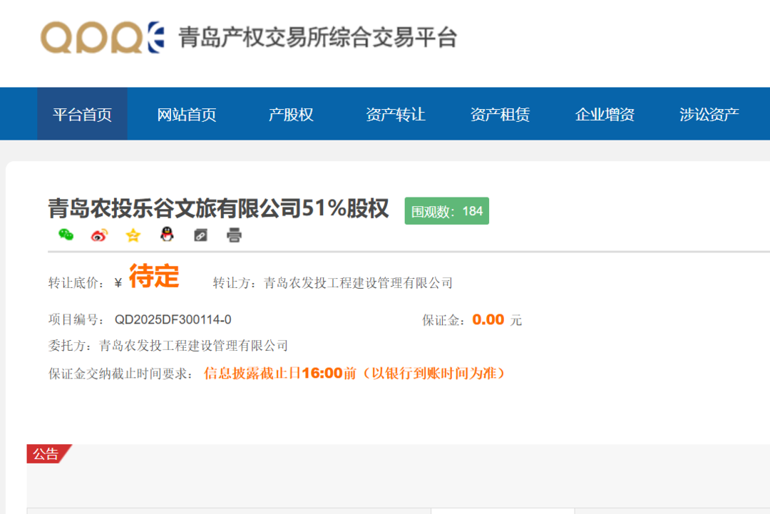The width and height of the screenshot is (770, 514).
Task: Share to Sina Weibo icon
Action: pos(100,235)
